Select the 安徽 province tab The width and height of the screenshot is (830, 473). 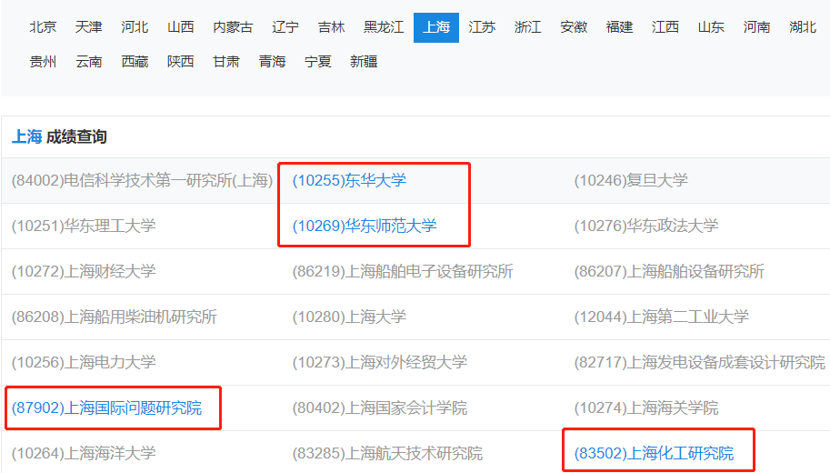[x=574, y=27]
